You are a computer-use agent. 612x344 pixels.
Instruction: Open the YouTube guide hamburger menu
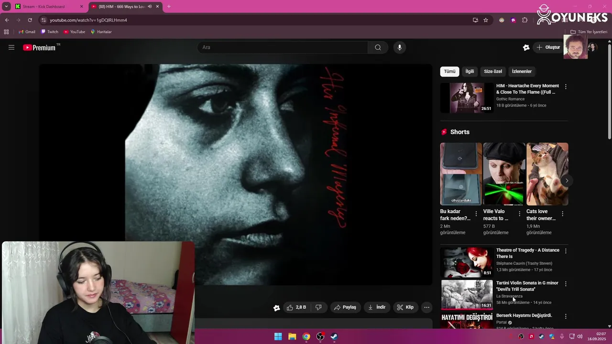coord(11,47)
